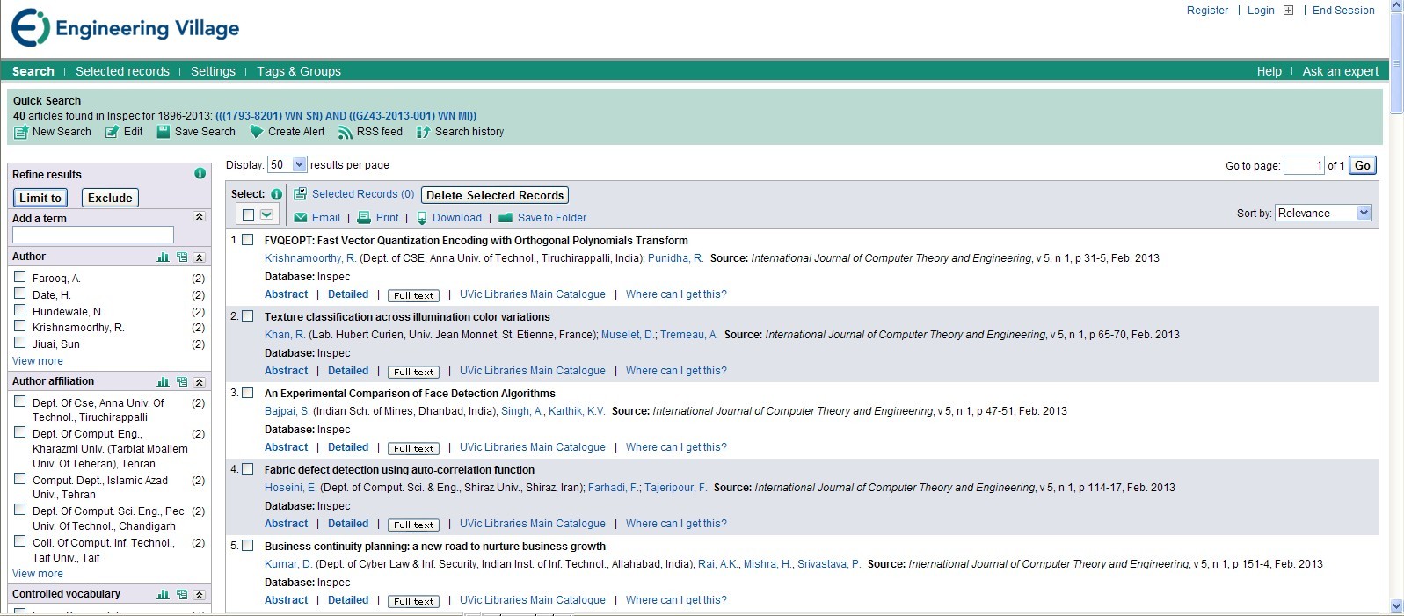Click the RSS feed icon
The image size is (1404, 616).
[x=346, y=132]
